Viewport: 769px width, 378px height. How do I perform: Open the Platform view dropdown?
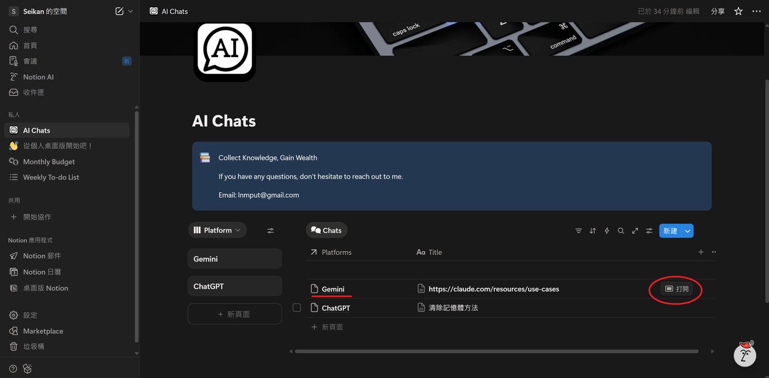(217, 230)
